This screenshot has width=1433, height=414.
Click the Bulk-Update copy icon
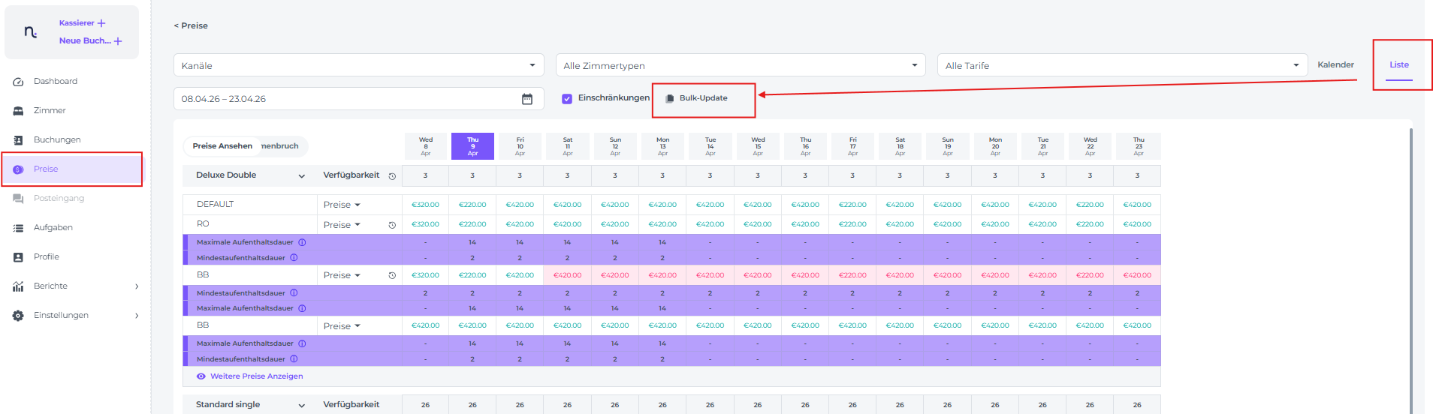[670, 98]
